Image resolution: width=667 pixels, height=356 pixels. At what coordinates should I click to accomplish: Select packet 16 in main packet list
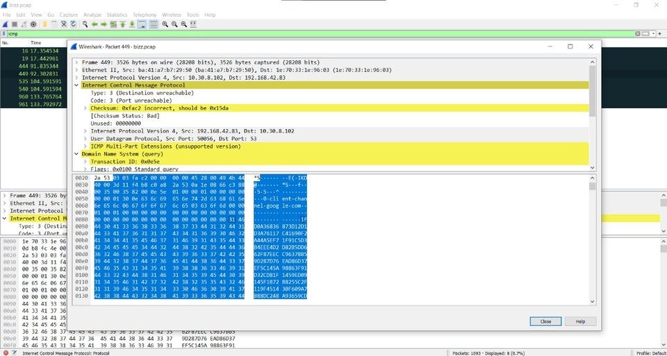33,51
